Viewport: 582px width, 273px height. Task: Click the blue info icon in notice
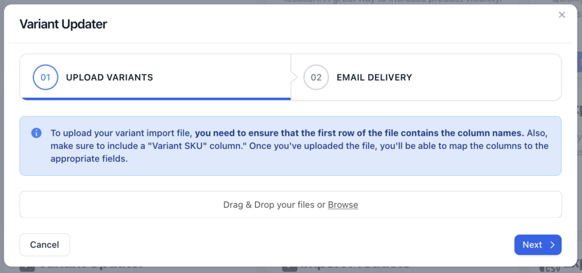[x=36, y=133]
